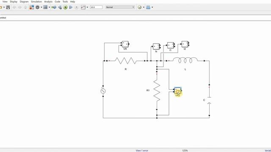The height and width of the screenshot is (152, 271).
Task: Select the I1 current sensor block
Action: (x=171, y=45)
